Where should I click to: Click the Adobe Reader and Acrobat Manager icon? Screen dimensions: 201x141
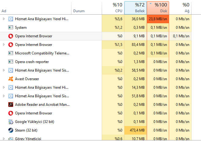[11, 105]
